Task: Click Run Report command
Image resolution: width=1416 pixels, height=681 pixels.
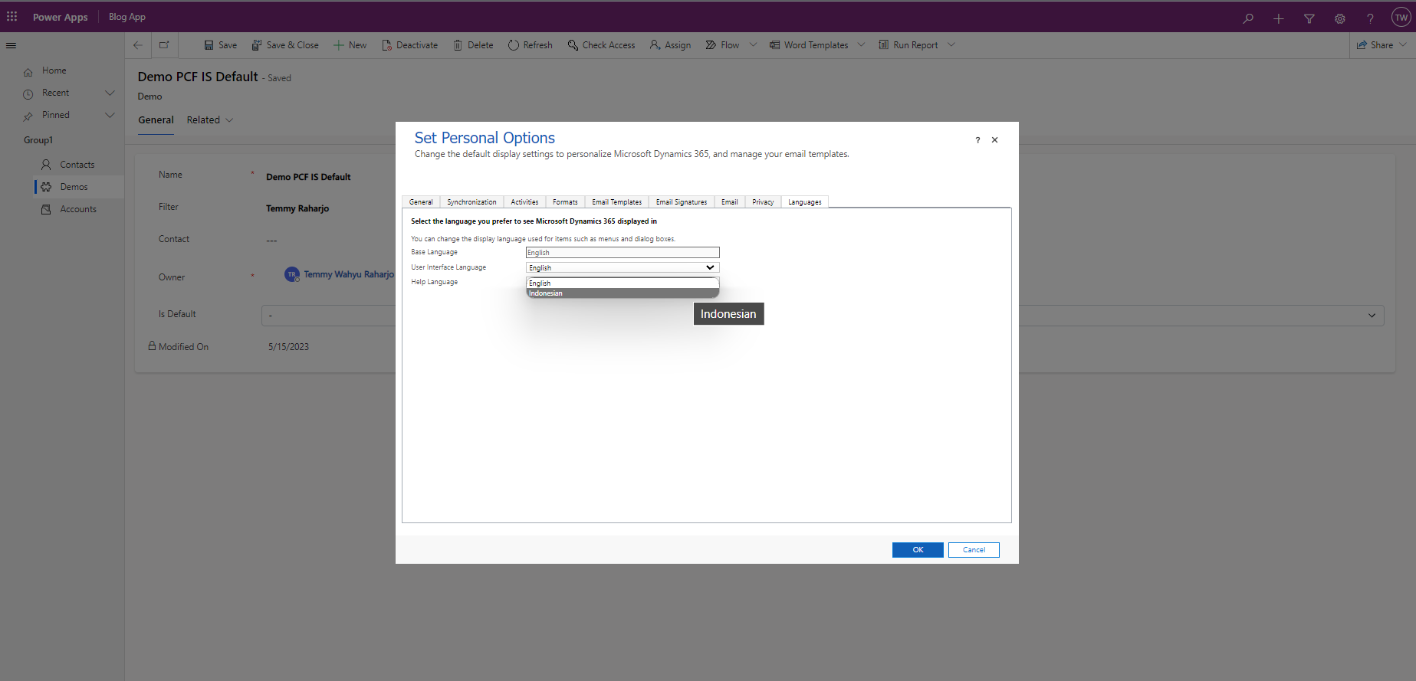Action: [908, 45]
